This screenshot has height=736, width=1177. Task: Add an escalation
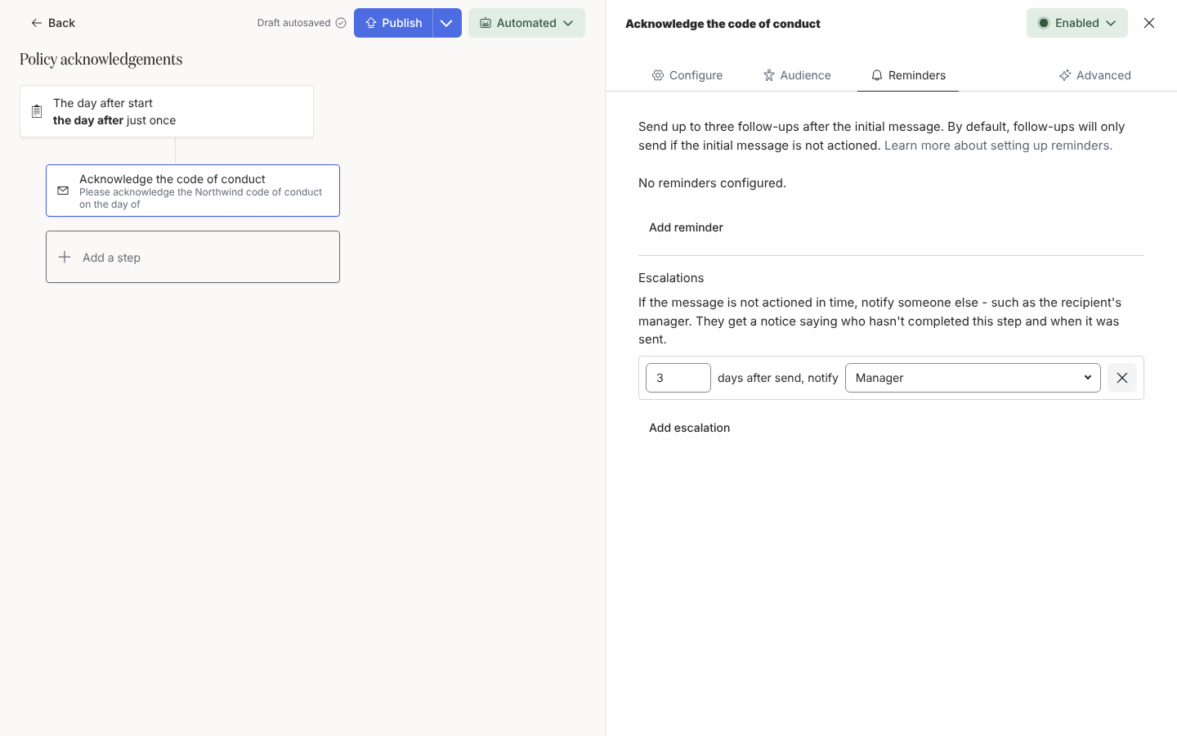(x=689, y=428)
